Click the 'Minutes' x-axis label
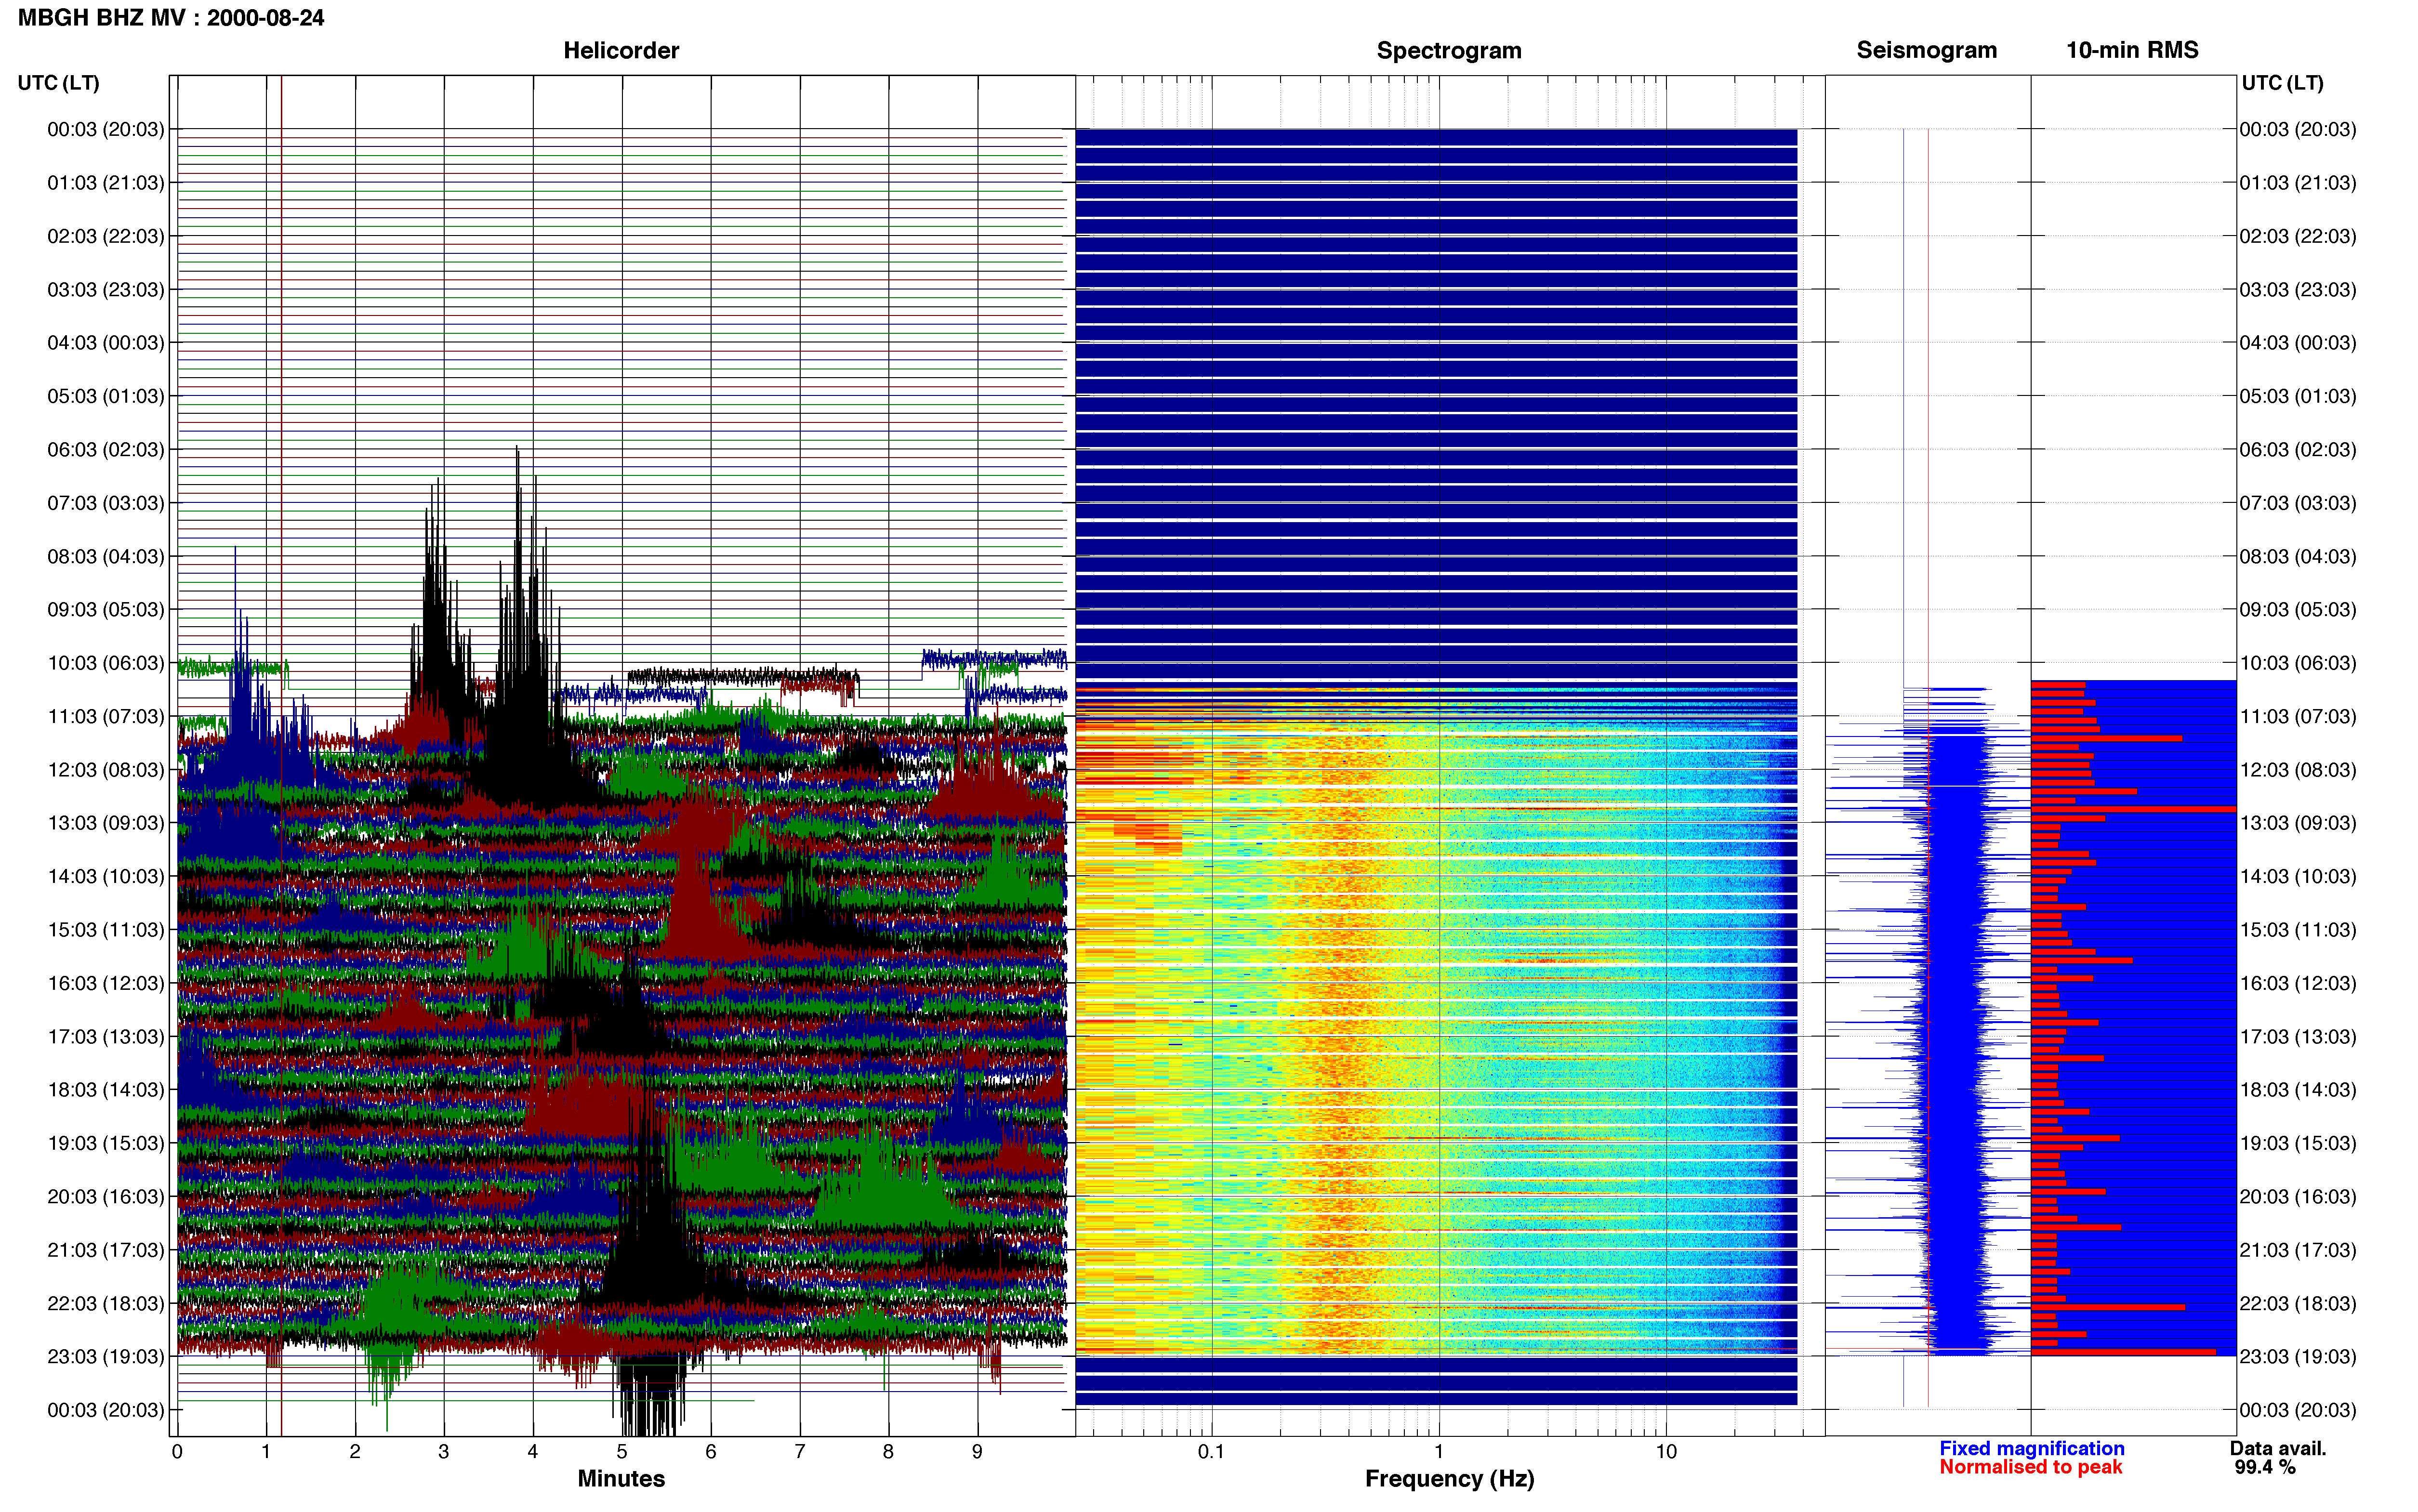The width and height of the screenshot is (2418, 1512). click(621, 1479)
